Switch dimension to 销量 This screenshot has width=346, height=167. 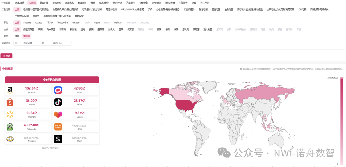17,36
